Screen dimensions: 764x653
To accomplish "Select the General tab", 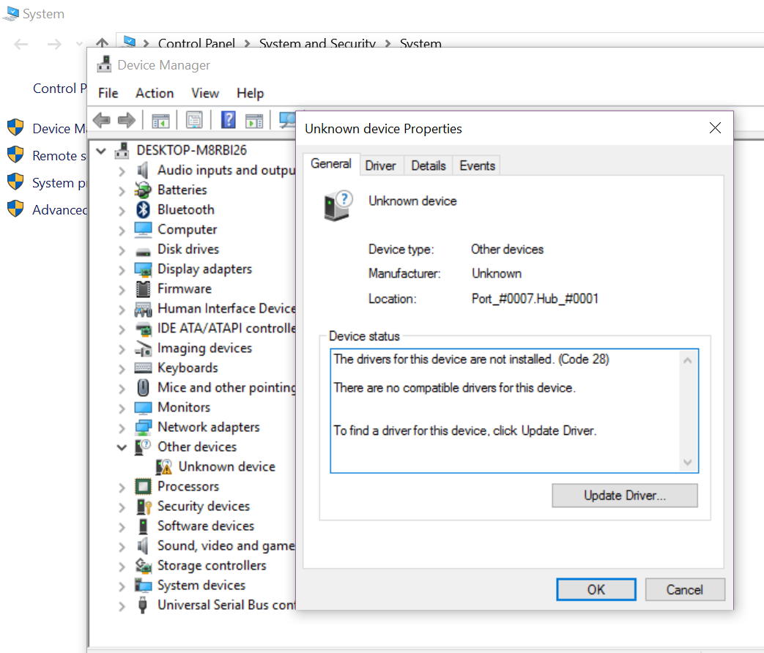I will [x=331, y=163].
